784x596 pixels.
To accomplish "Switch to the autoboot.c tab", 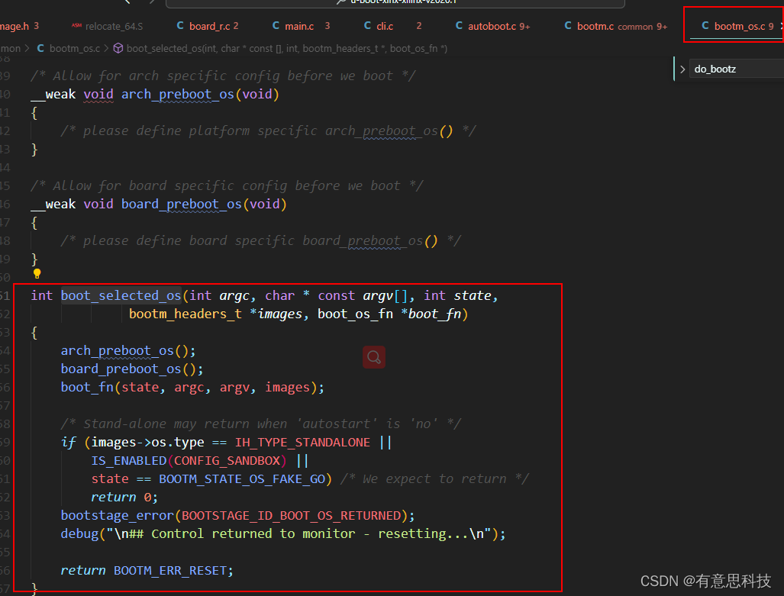I will click(493, 26).
